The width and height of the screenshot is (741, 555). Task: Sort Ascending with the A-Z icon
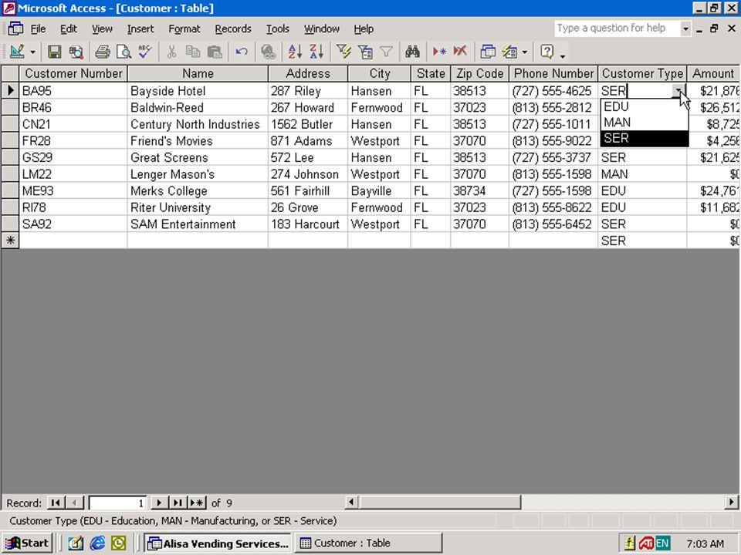[x=295, y=52]
